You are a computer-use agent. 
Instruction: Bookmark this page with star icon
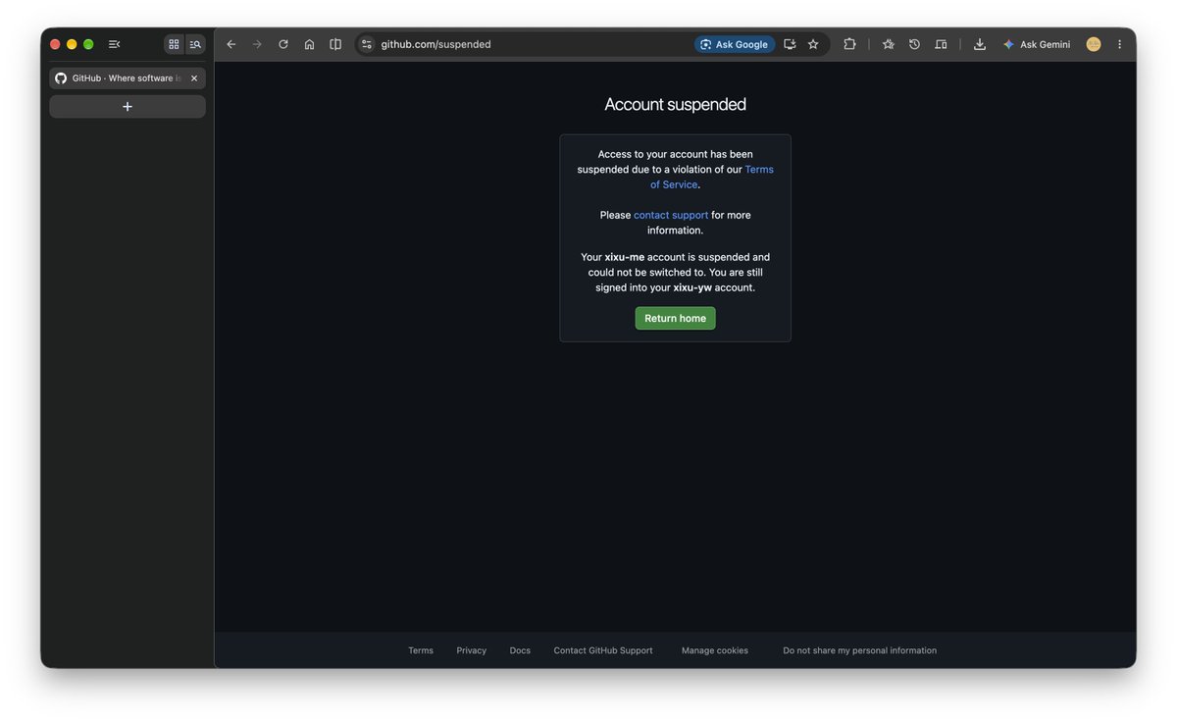tap(813, 44)
